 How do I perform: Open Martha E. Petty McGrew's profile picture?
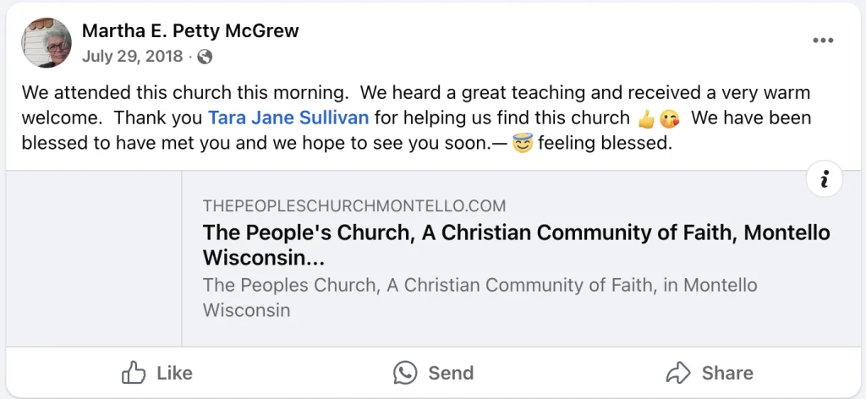pos(47,43)
